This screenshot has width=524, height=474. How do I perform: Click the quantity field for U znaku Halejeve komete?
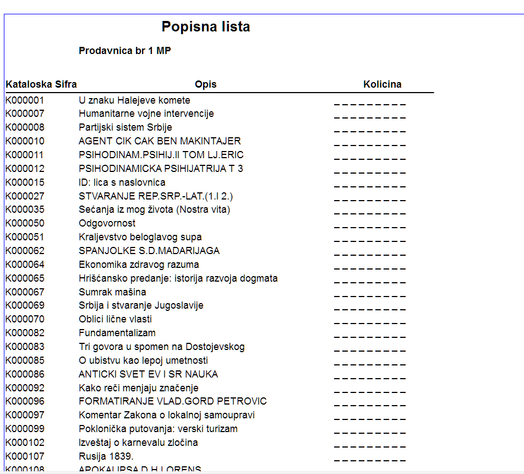[x=369, y=102]
